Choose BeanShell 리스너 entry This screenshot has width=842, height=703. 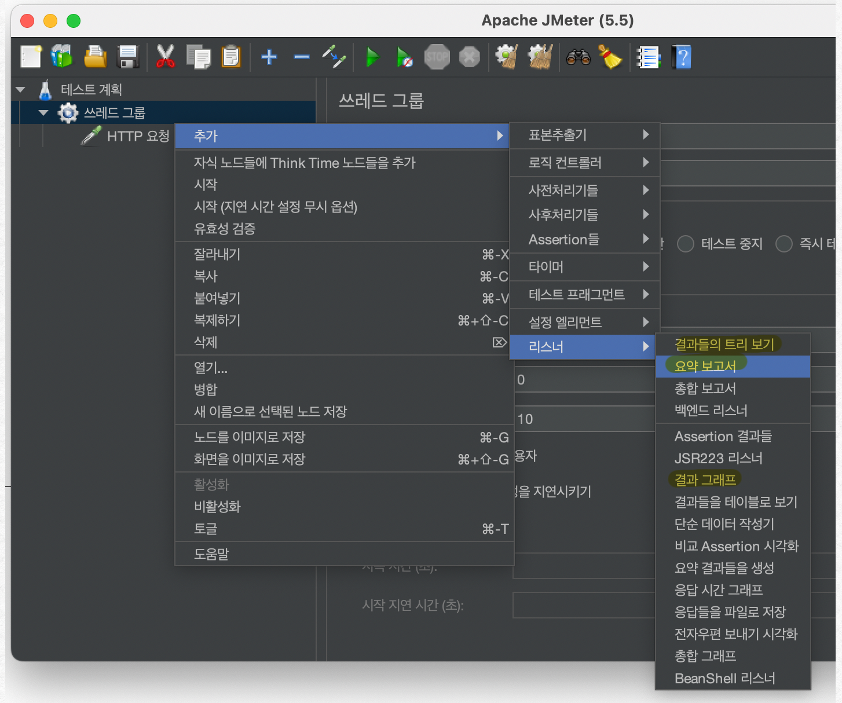pyautogui.click(x=733, y=678)
